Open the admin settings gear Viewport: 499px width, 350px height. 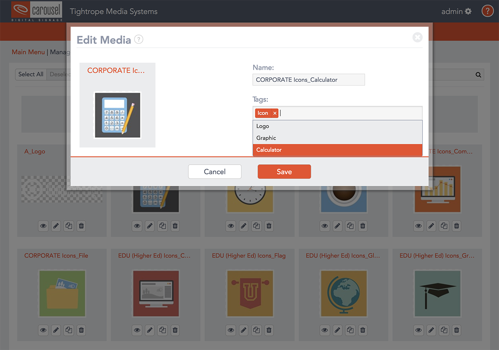468,11
